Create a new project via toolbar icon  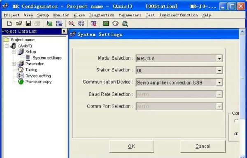point(9,23)
